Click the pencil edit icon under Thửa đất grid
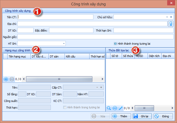 [x=120, y=108]
